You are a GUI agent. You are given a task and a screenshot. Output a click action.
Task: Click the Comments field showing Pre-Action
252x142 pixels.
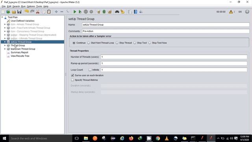165,31
